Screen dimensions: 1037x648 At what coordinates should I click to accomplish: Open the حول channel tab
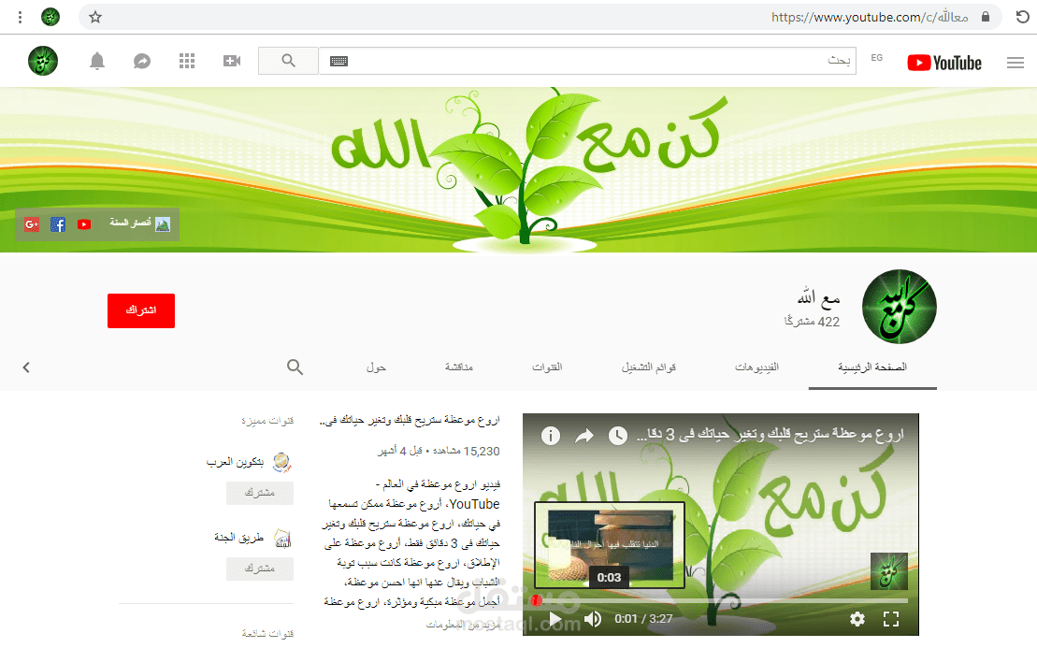[x=376, y=367]
